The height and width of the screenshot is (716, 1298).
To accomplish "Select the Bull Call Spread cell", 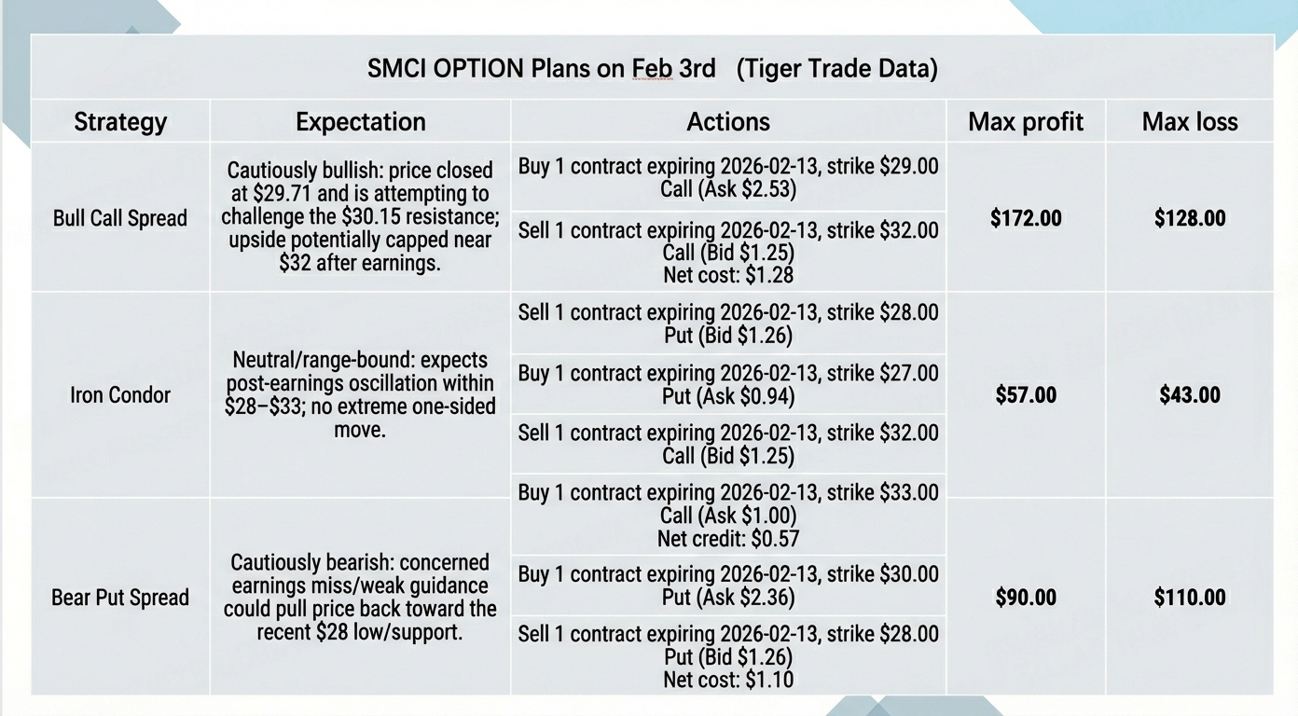I will [120, 218].
